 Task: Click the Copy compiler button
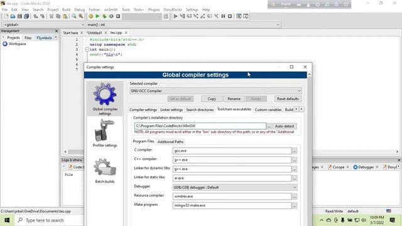pos(212,99)
